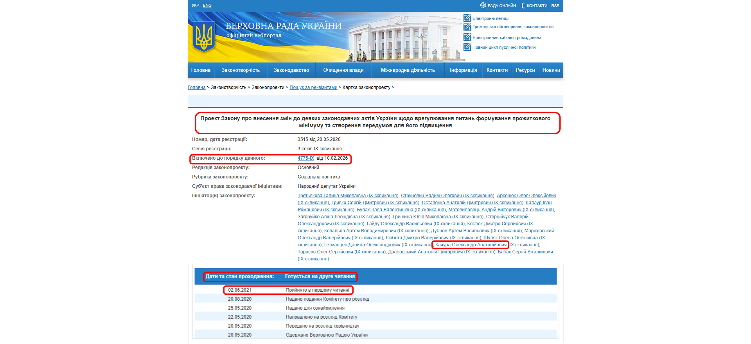Click the Головна breadcrumb link
The width and height of the screenshot is (751, 344).
pyautogui.click(x=196, y=87)
